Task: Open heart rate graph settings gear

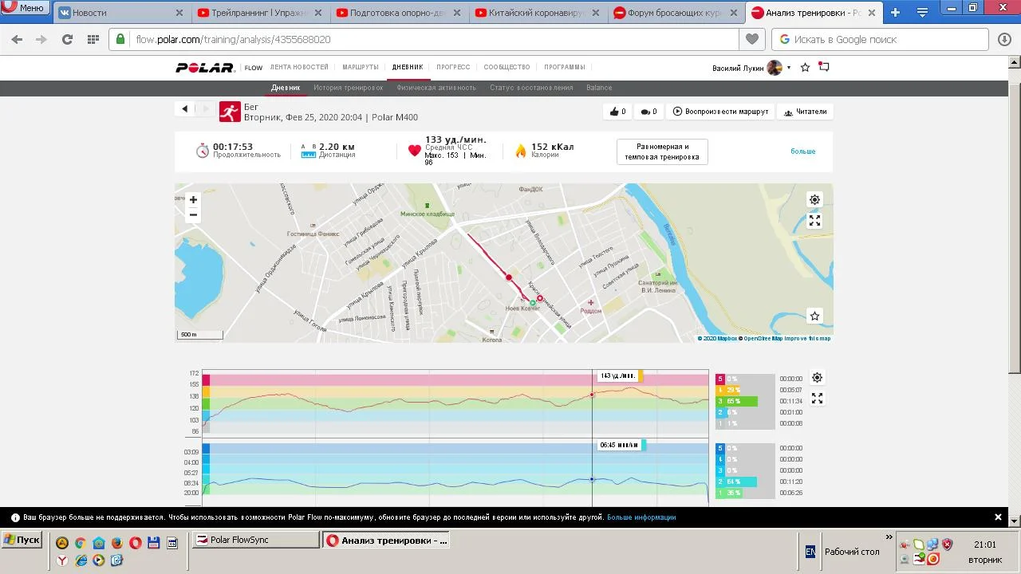Action: [817, 378]
